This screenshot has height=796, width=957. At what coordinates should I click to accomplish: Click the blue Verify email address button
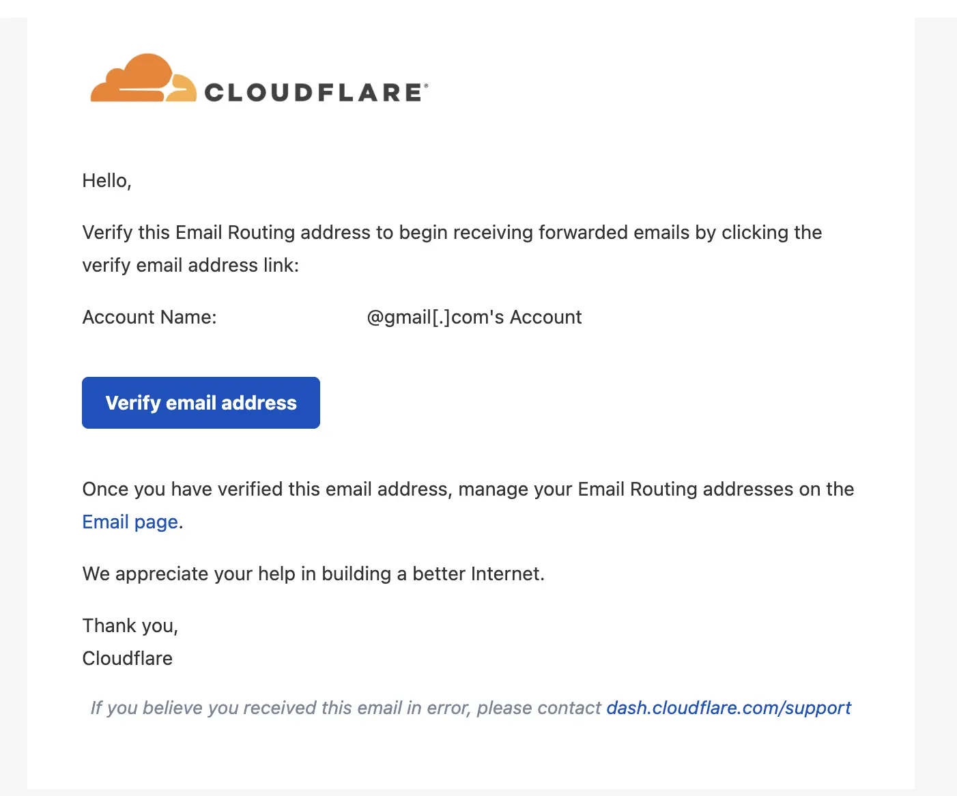[x=201, y=403]
